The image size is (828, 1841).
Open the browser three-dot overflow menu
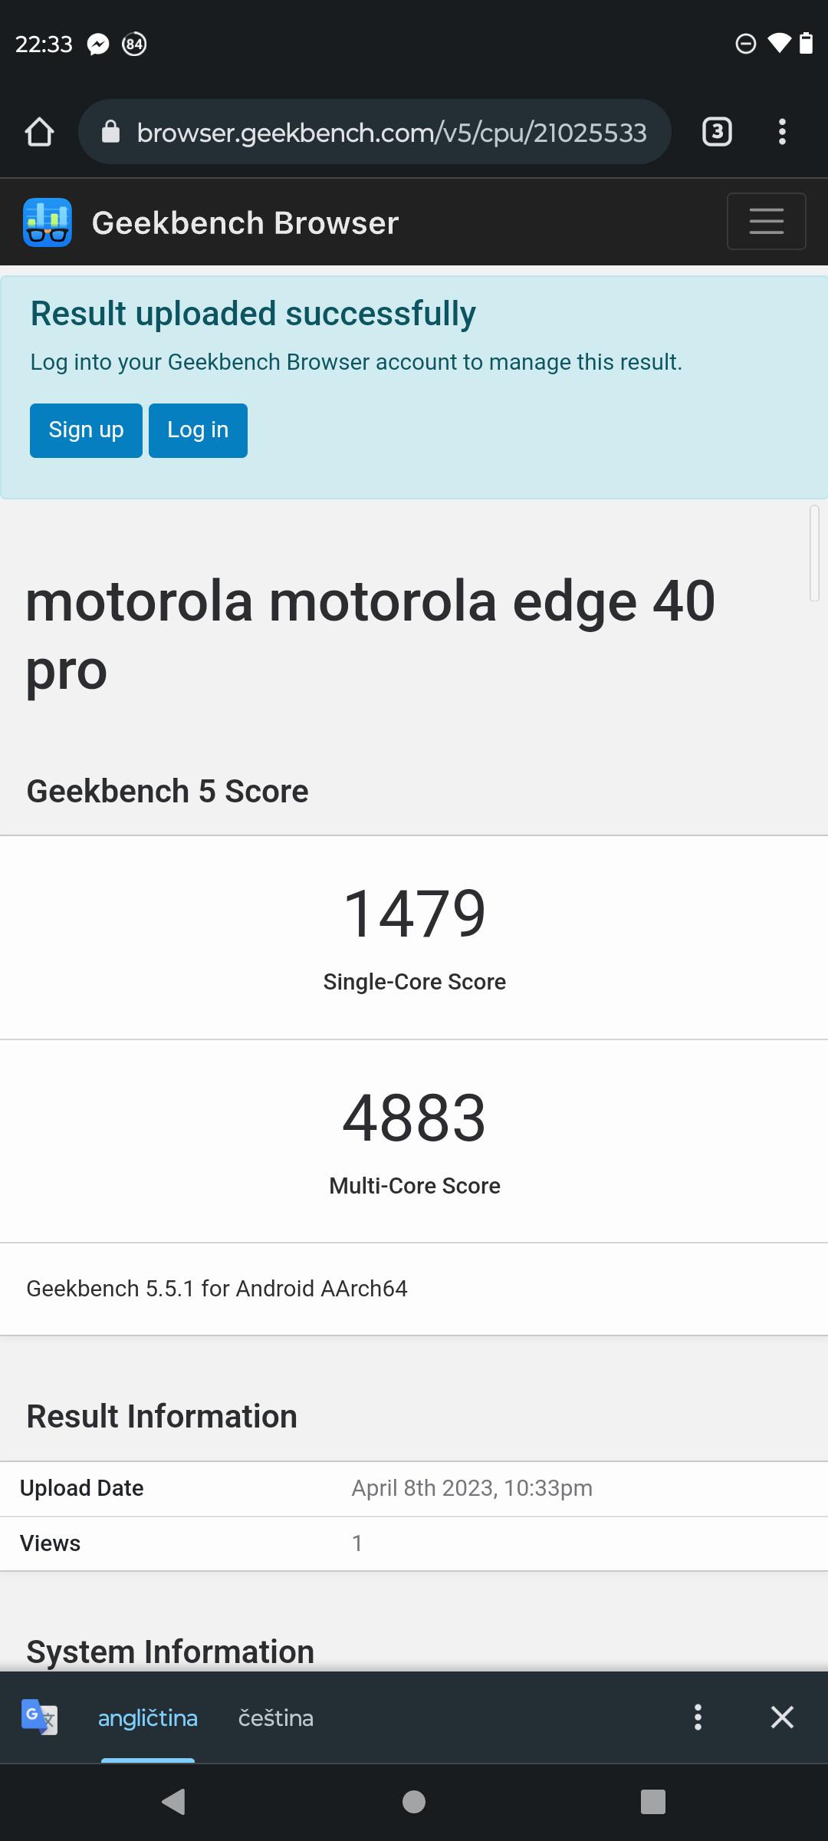click(782, 132)
